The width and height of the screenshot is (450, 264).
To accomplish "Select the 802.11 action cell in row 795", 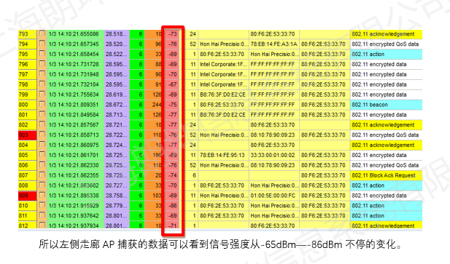I will click(386, 54).
